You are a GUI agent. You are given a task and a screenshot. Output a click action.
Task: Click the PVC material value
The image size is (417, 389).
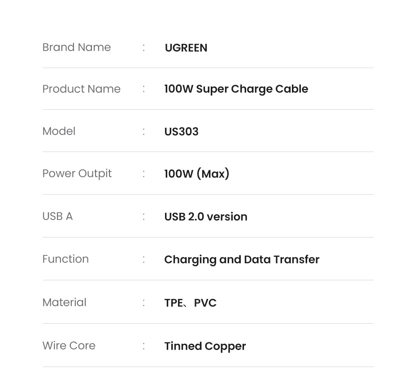tap(205, 303)
